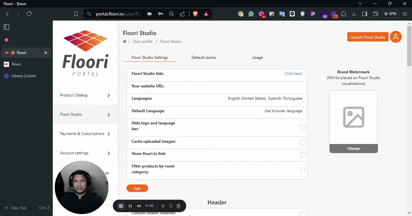
Task: Enable Cache uploaded images checkbox
Action: tap(303, 142)
